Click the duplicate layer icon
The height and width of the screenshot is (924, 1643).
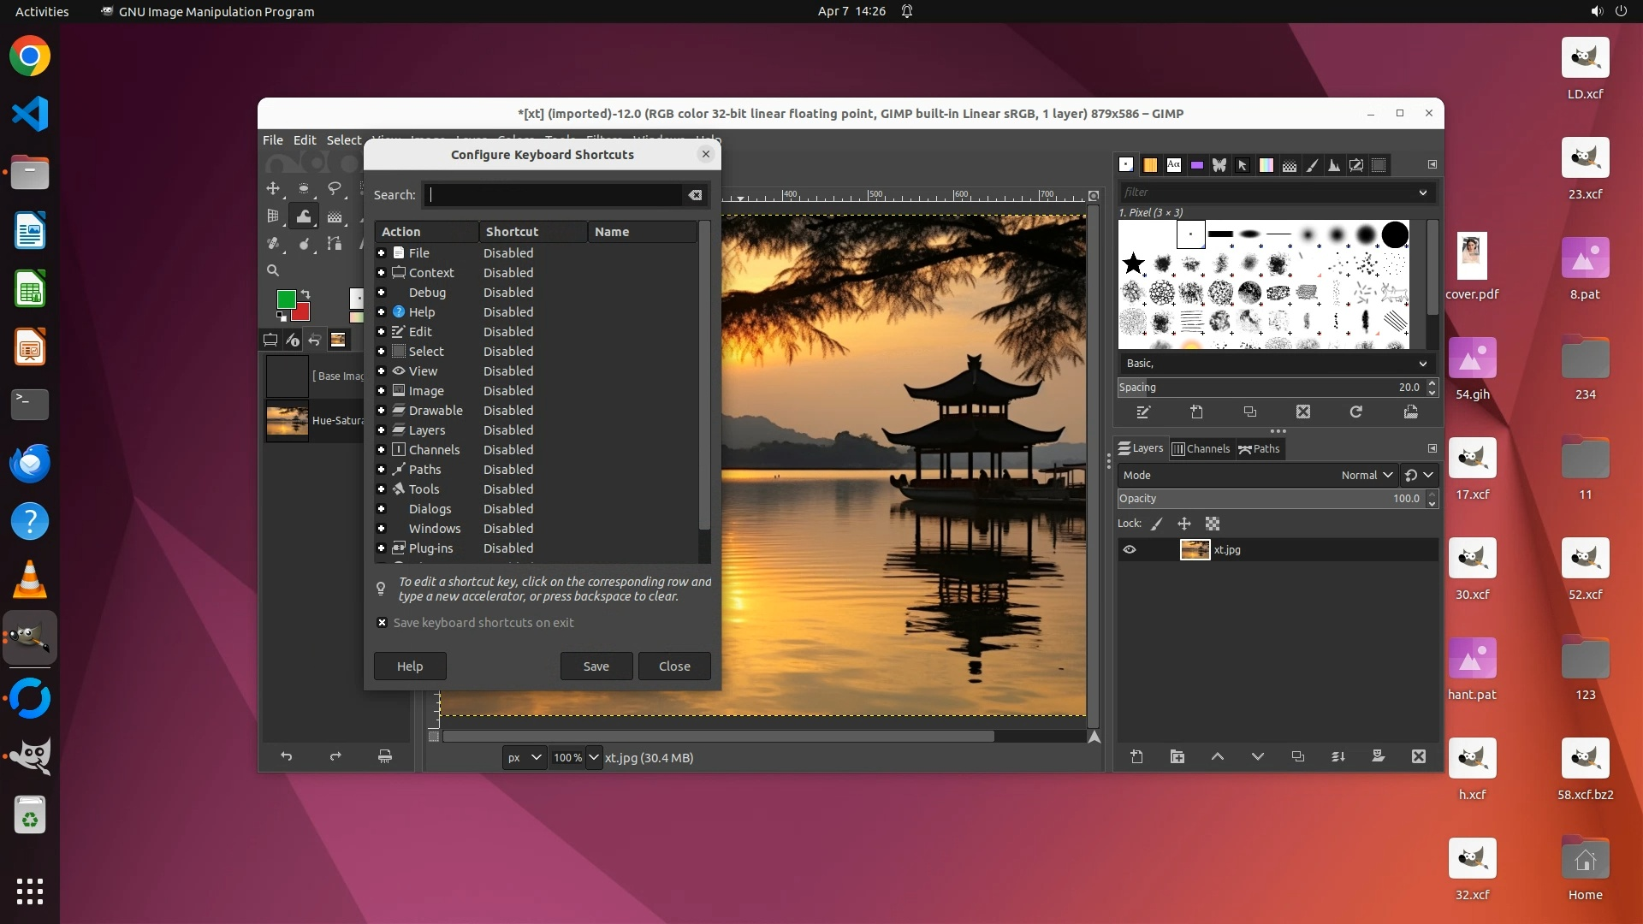pos(1297,756)
